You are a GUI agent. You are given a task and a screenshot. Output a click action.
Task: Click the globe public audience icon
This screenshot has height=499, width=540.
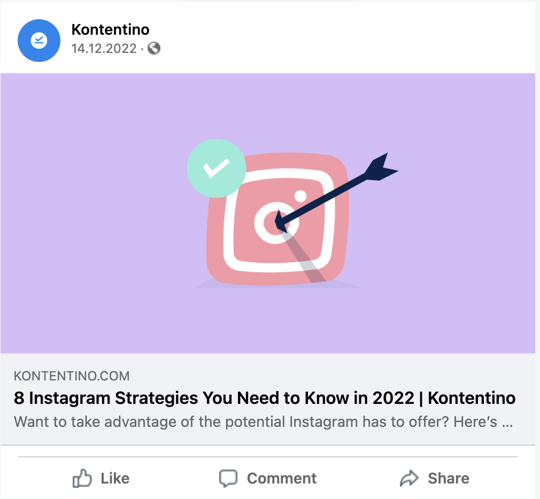pos(154,48)
